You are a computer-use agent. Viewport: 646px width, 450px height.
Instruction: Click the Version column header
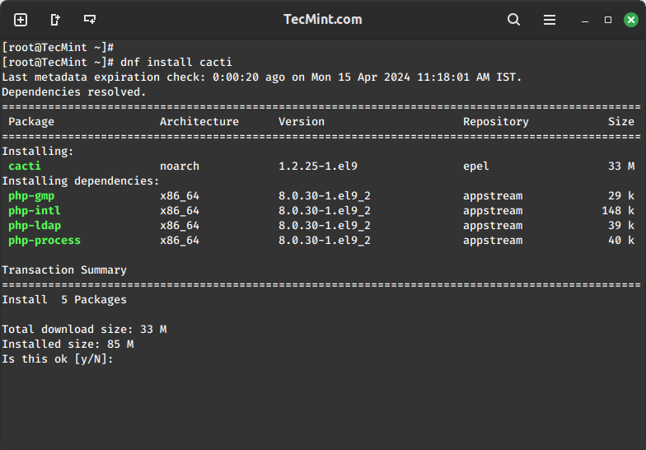[302, 122]
